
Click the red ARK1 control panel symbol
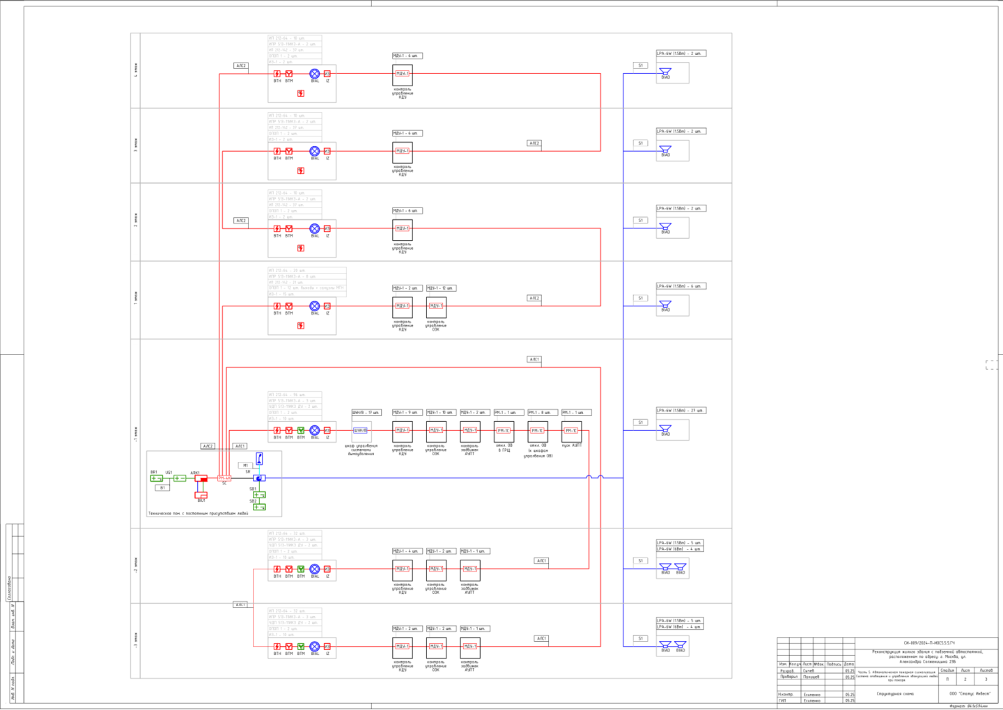pos(201,478)
